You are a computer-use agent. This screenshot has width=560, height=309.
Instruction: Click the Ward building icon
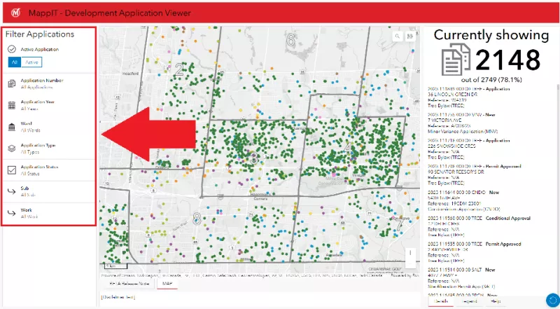coord(12,127)
